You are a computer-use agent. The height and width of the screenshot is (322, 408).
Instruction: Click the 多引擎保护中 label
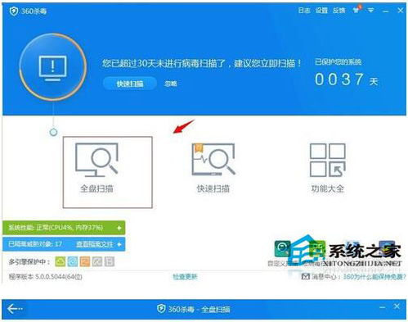tap(29, 262)
